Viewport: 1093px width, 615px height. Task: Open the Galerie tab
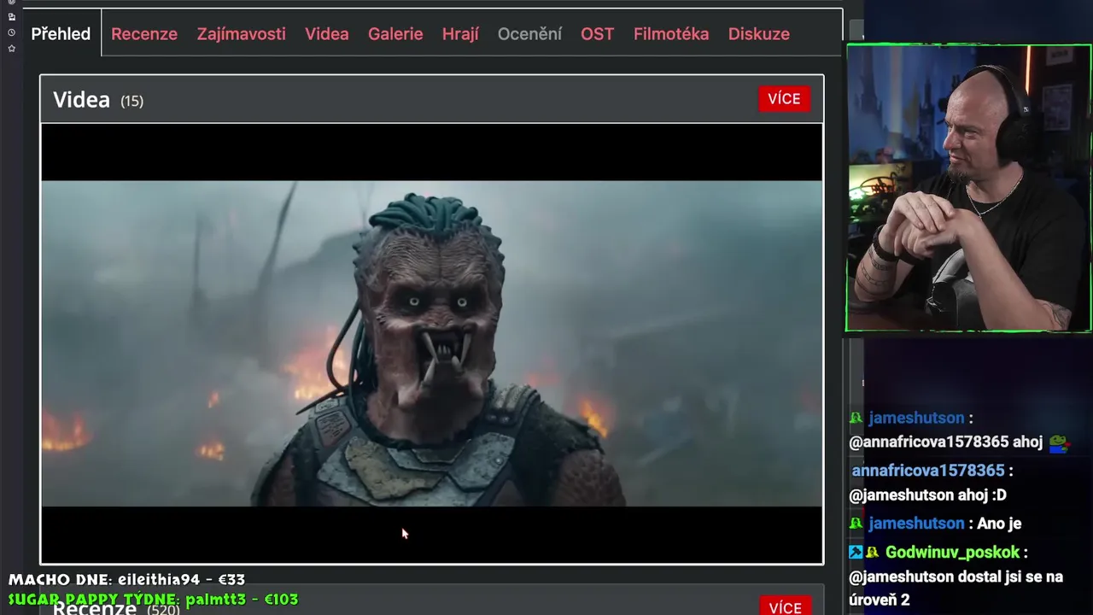[395, 34]
